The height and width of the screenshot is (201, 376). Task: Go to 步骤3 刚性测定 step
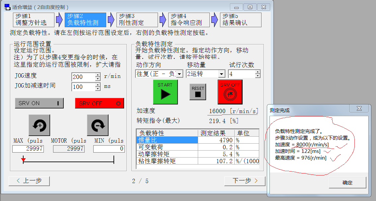coord(137,20)
